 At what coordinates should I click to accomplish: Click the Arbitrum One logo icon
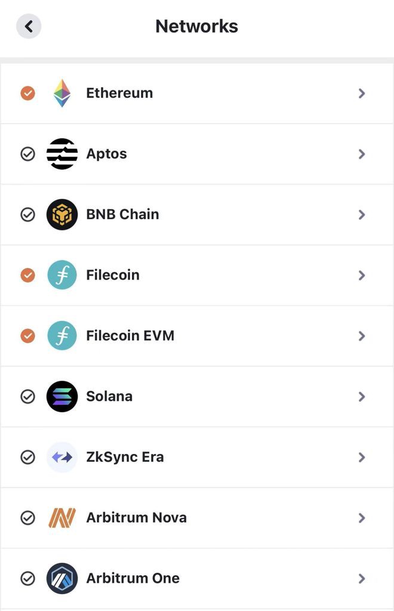coord(62,578)
